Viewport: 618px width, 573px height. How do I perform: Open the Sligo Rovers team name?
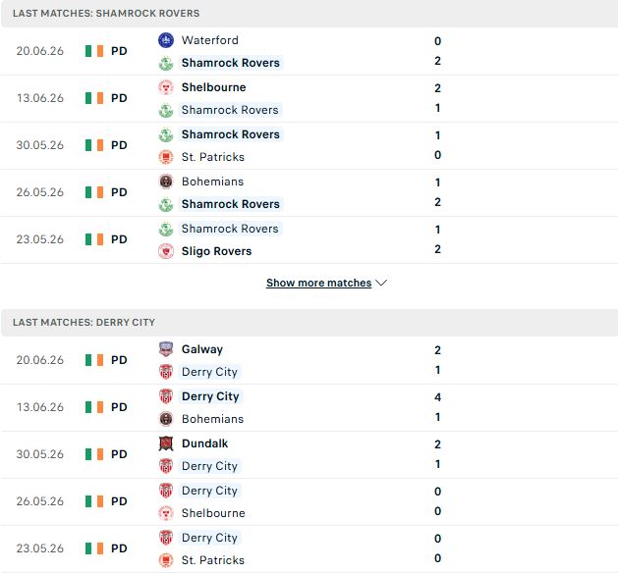(216, 251)
